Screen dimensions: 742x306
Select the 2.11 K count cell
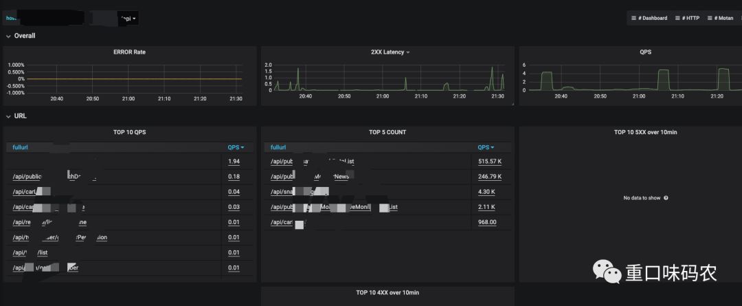486,207
